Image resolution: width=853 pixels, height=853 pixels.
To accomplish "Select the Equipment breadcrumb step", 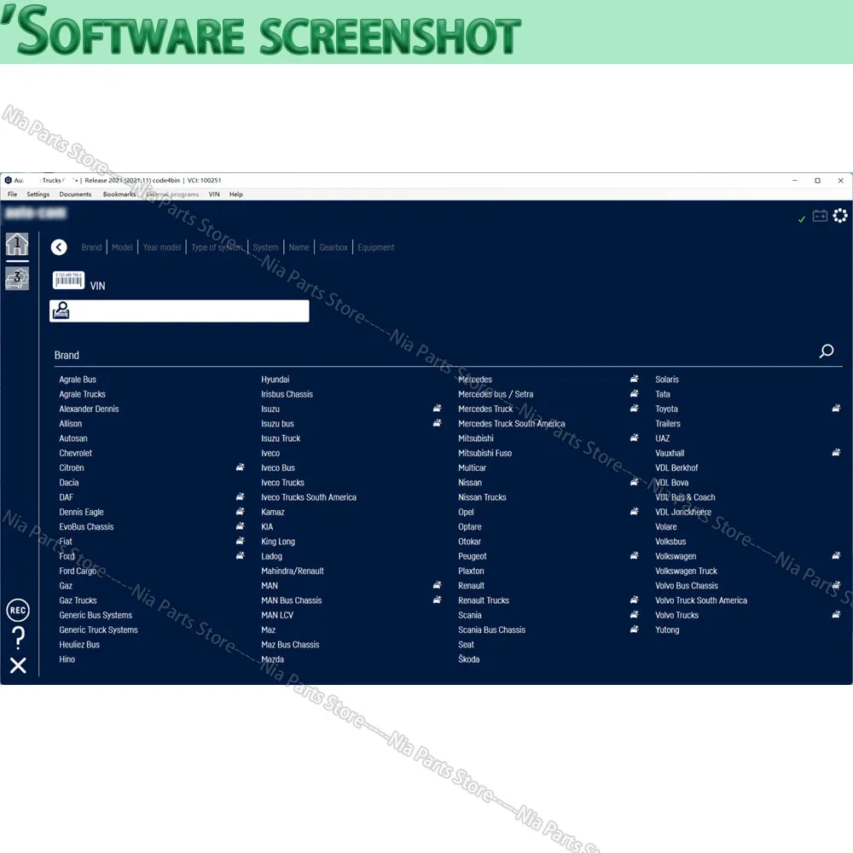I will tap(376, 247).
